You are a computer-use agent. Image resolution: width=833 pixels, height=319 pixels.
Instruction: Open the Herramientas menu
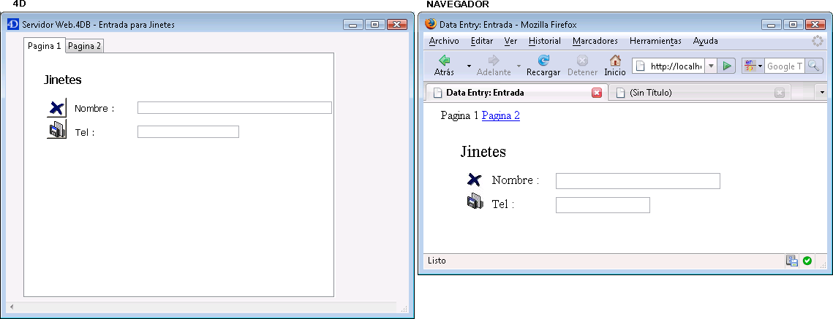pyautogui.click(x=655, y=41)
